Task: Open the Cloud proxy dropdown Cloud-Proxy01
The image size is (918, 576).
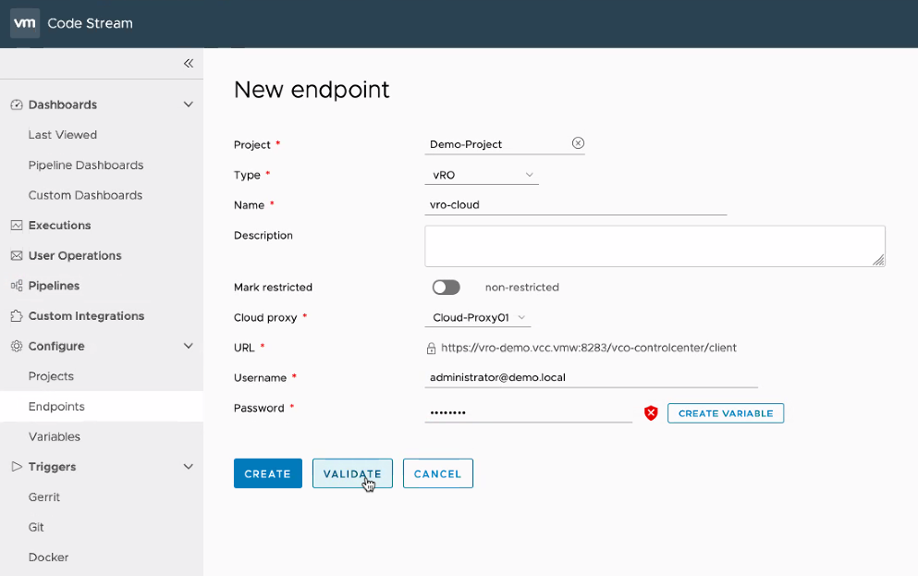Action: pyautogui.click(x=478, y=318)
